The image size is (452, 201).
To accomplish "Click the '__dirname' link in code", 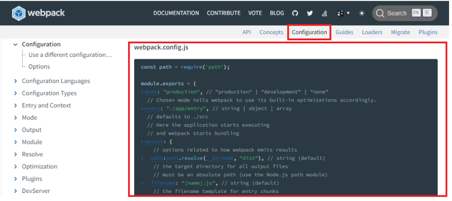I will tap(220, 158).
